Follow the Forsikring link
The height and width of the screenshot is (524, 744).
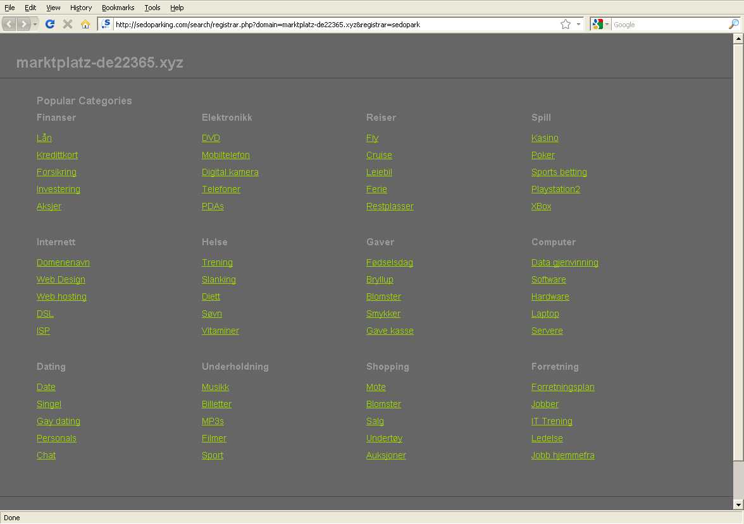[x=56, y=172]
